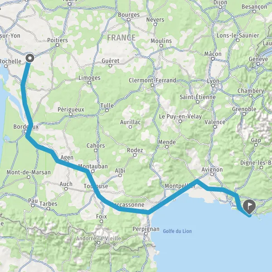Click the Mont-de-Marsan city dot

(x=29, y=177)
